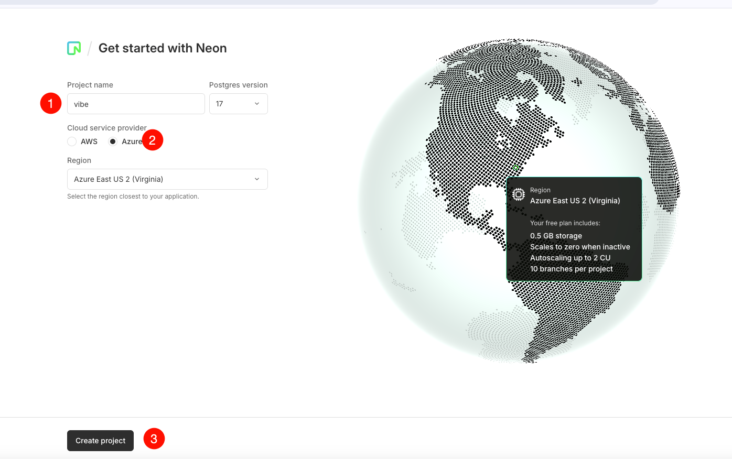Click the Create project button
732x459 pixels.
coord(100,441)
